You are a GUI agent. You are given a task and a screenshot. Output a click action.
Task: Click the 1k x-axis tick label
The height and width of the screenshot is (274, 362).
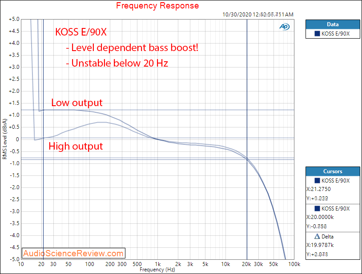point(158,264)
